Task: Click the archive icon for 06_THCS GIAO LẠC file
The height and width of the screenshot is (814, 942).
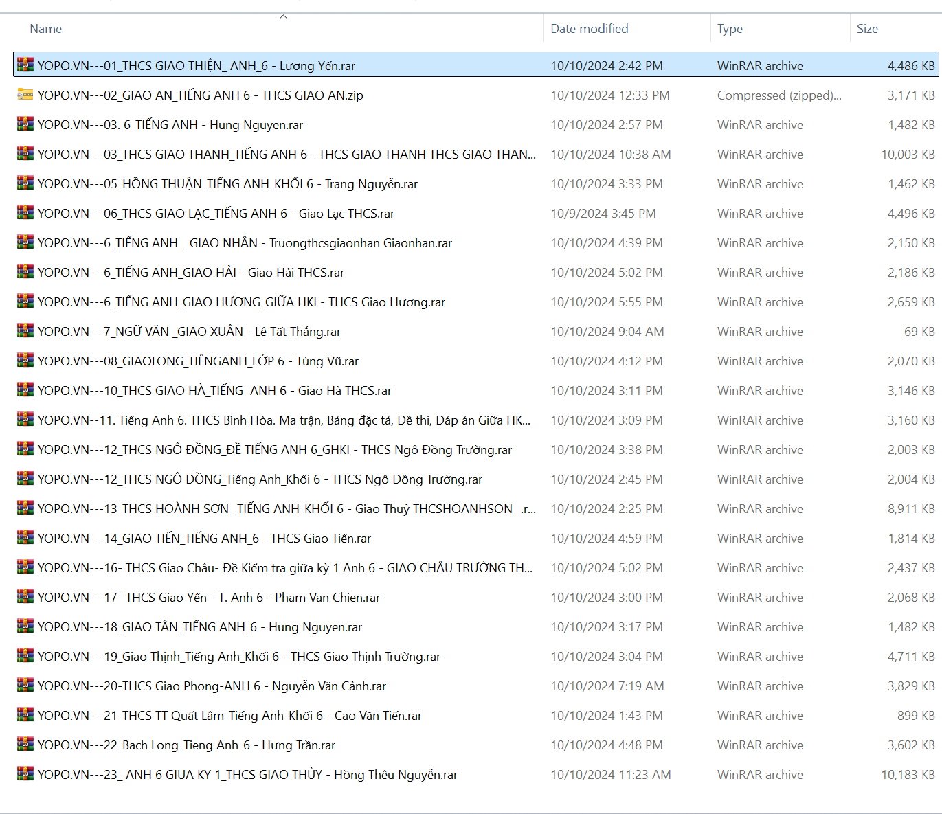Action: pyautogui.click(x=25, y=213)
